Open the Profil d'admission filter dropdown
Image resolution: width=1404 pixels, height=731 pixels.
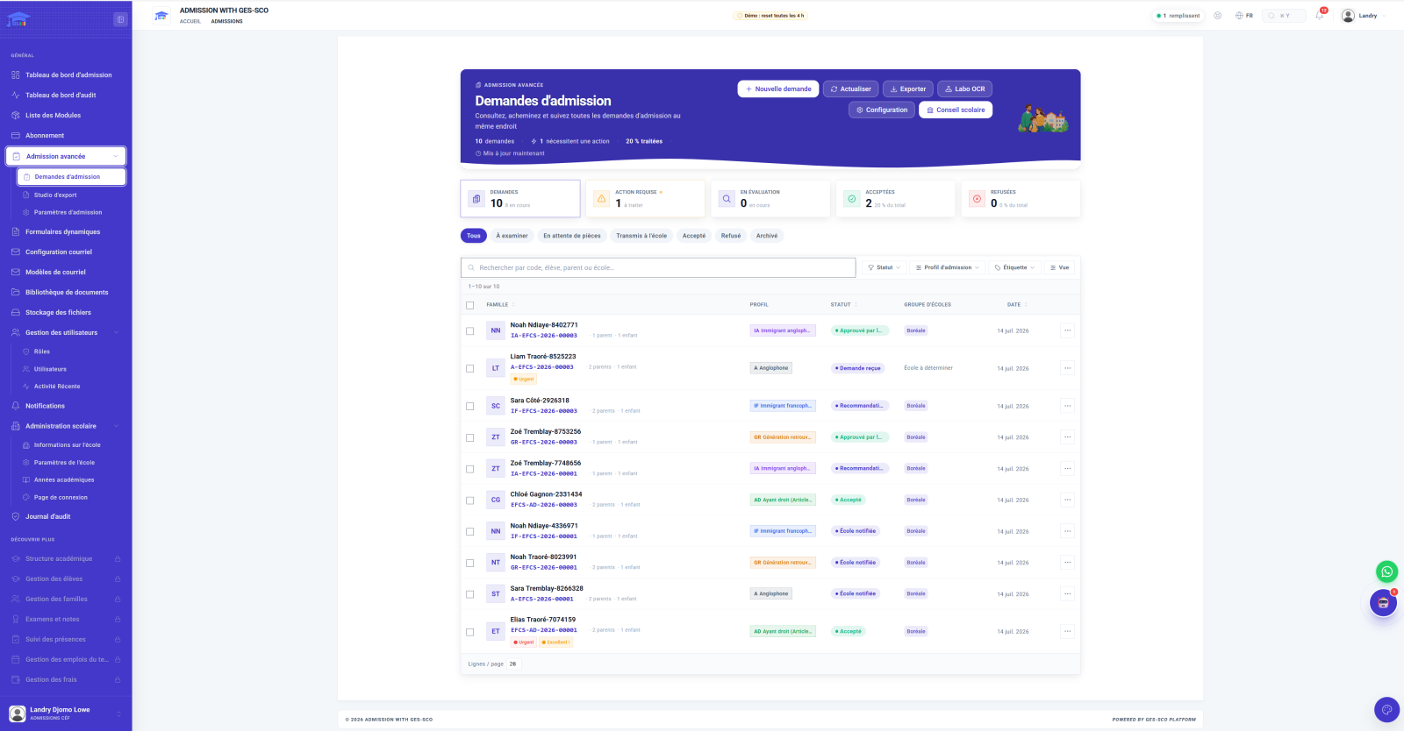[947, 267]
